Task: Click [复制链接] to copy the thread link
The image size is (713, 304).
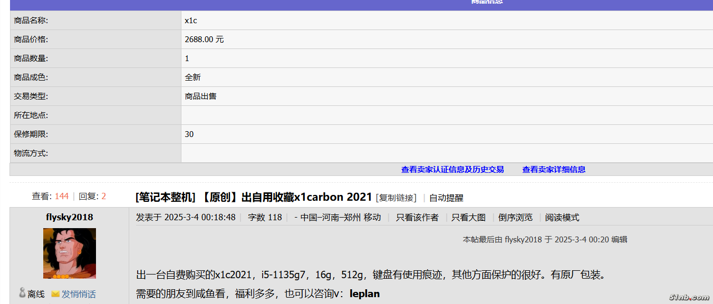Action: pos(396,198)
